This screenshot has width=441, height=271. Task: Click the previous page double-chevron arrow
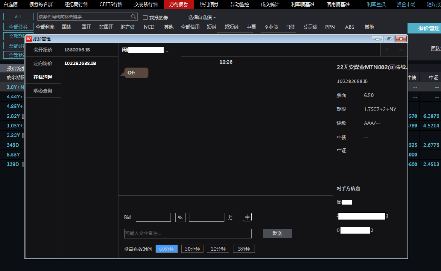[387, 50]
